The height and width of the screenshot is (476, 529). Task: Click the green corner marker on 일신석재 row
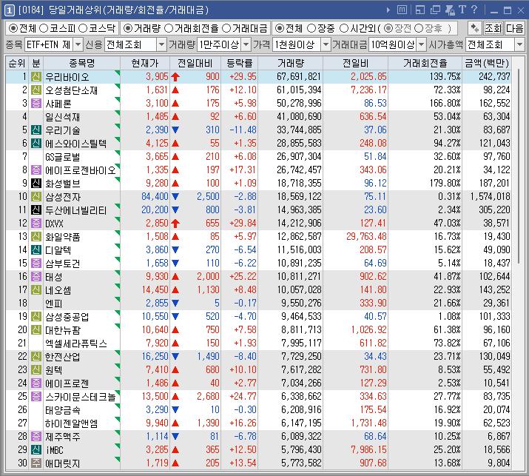click(118, 113)
